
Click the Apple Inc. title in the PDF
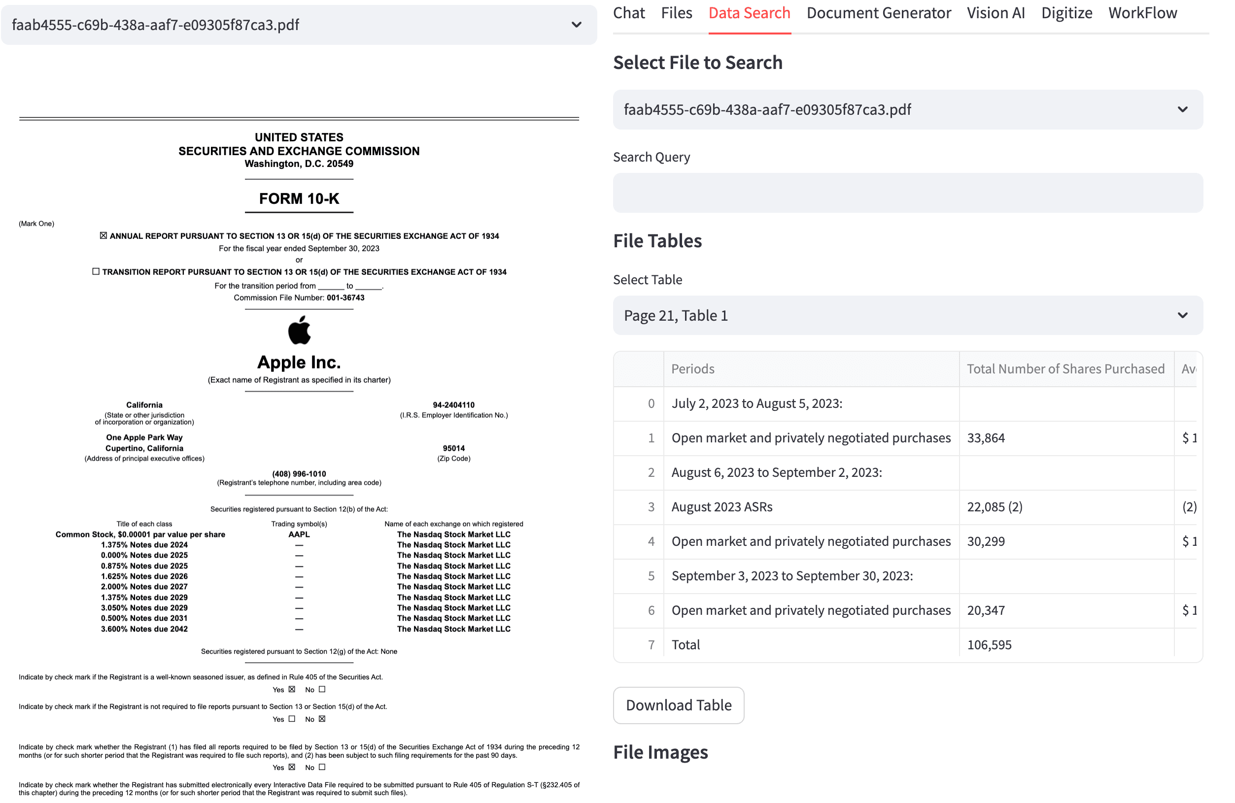tap(299, 362)
